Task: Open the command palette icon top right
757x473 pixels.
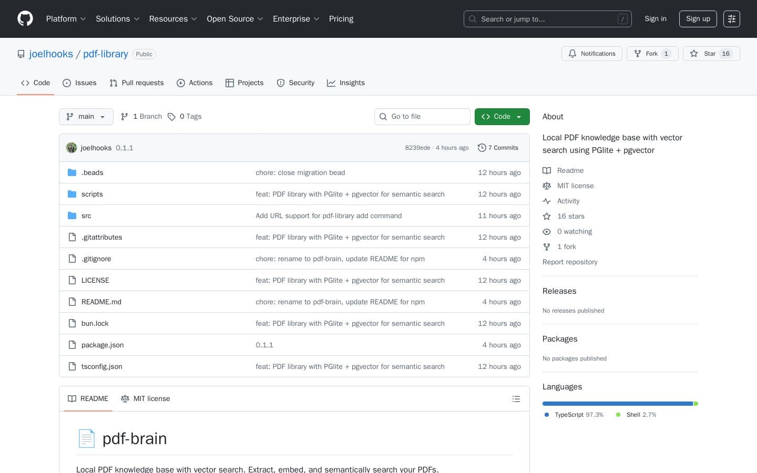Action: (732, 19)
